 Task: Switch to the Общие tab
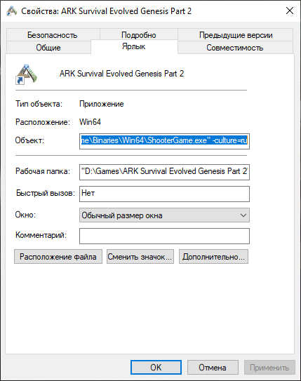click(x=48, y=48)
